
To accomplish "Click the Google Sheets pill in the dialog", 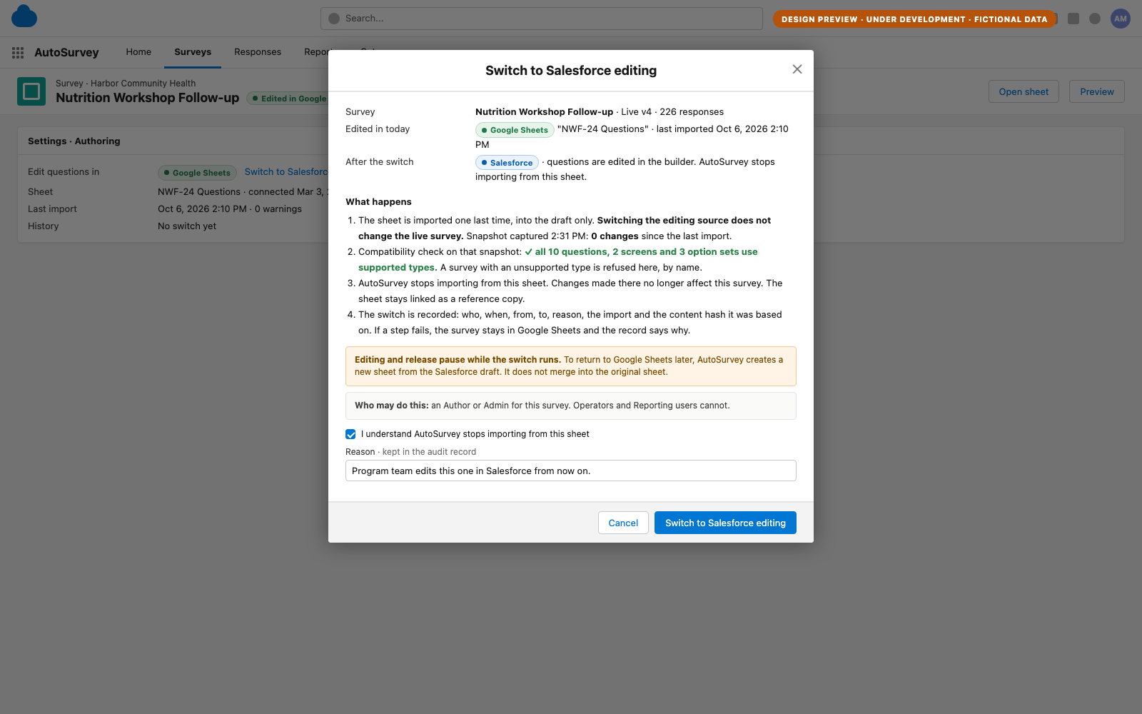I will pos(515,130).
